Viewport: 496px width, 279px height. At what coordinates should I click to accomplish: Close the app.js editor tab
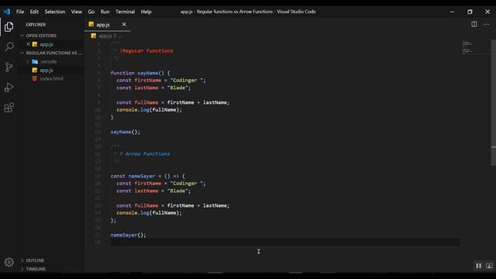[124, 24]
